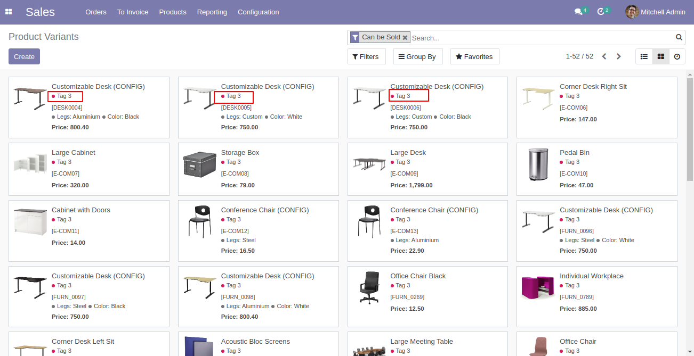Click Price: 1,799.00 on Large Desk

(x=411, y=185)
